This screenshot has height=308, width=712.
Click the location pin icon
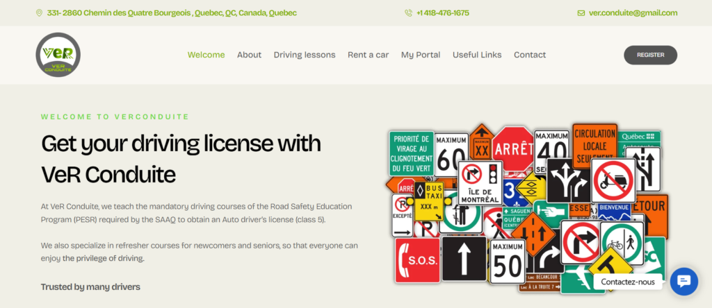coord(39,12)
